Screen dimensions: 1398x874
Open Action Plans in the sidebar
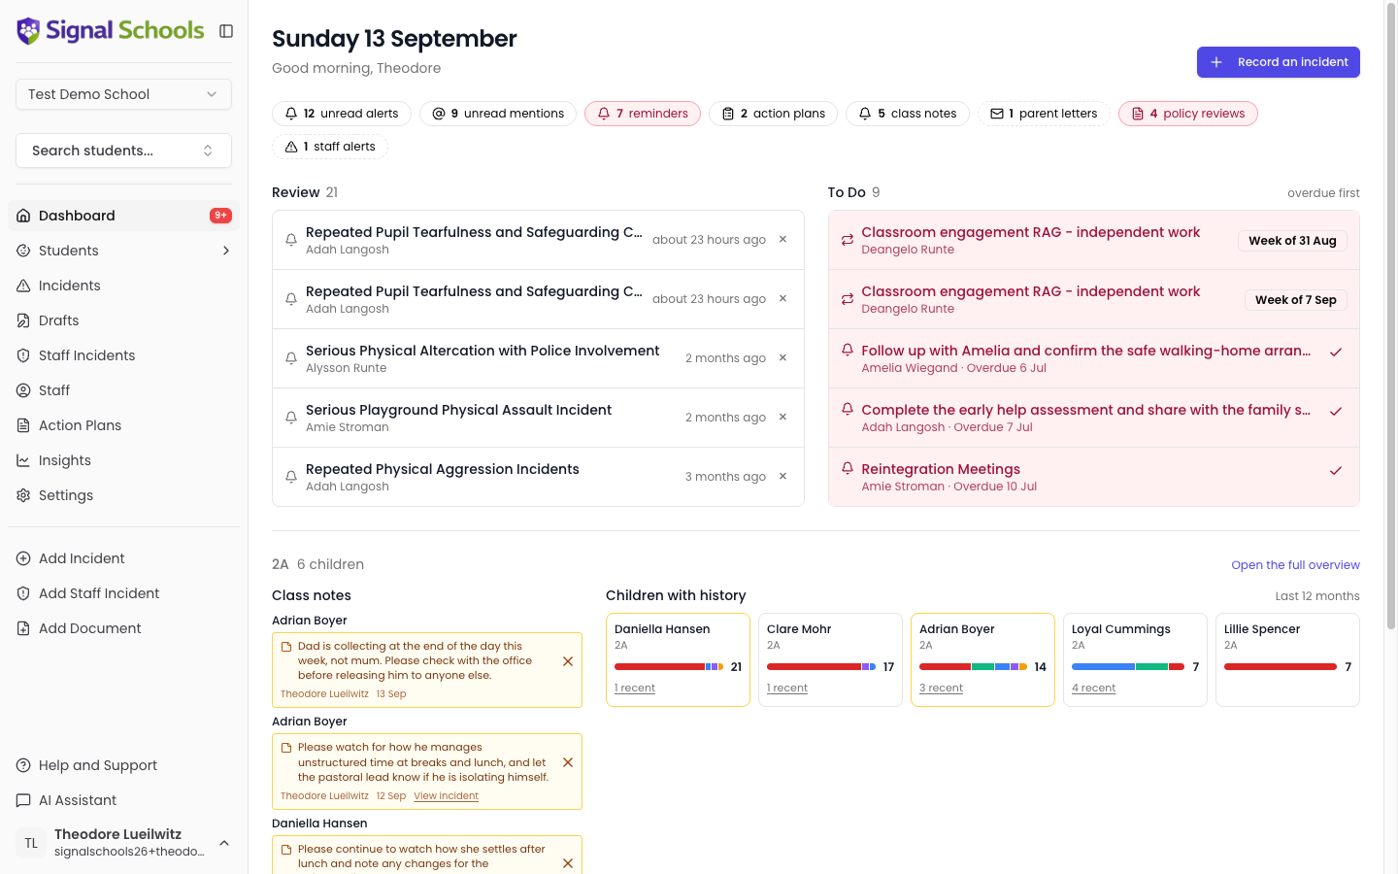click(123, 425)
